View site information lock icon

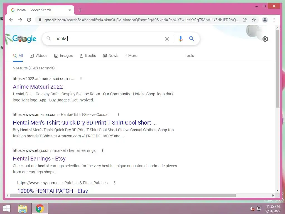coord(40,20)
